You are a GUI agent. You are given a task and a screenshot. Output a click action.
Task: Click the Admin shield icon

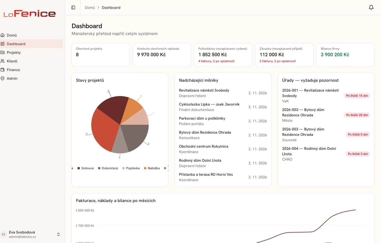point(3,78)
